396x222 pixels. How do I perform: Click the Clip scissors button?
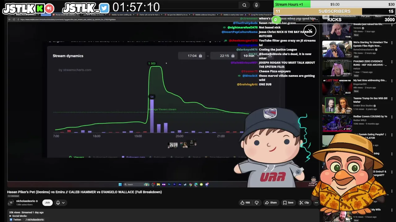click(x=304, y=203)
